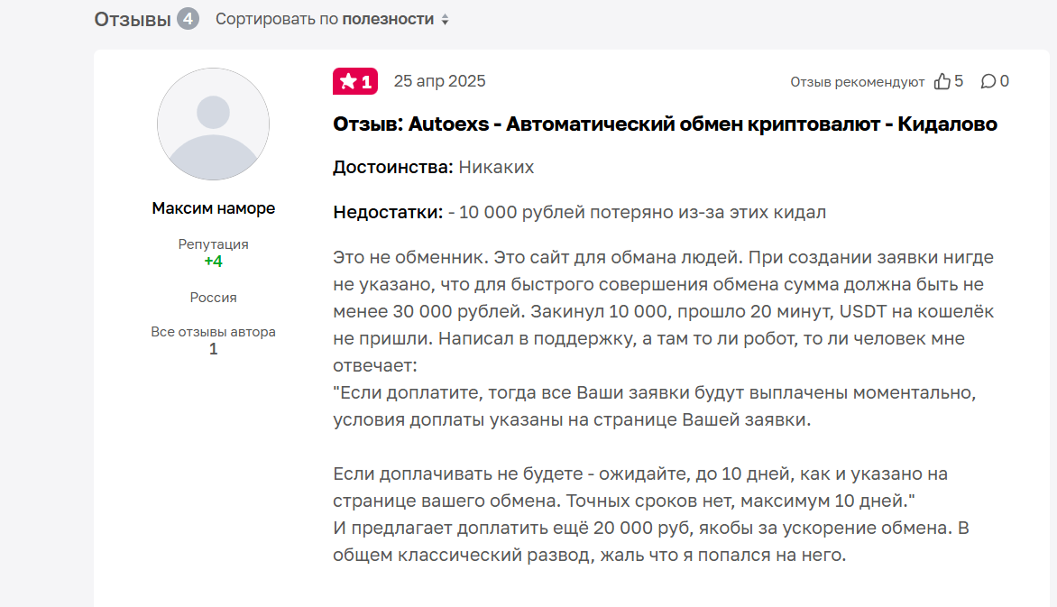Open Максим наморе user avatar

[x=213, y=124]
